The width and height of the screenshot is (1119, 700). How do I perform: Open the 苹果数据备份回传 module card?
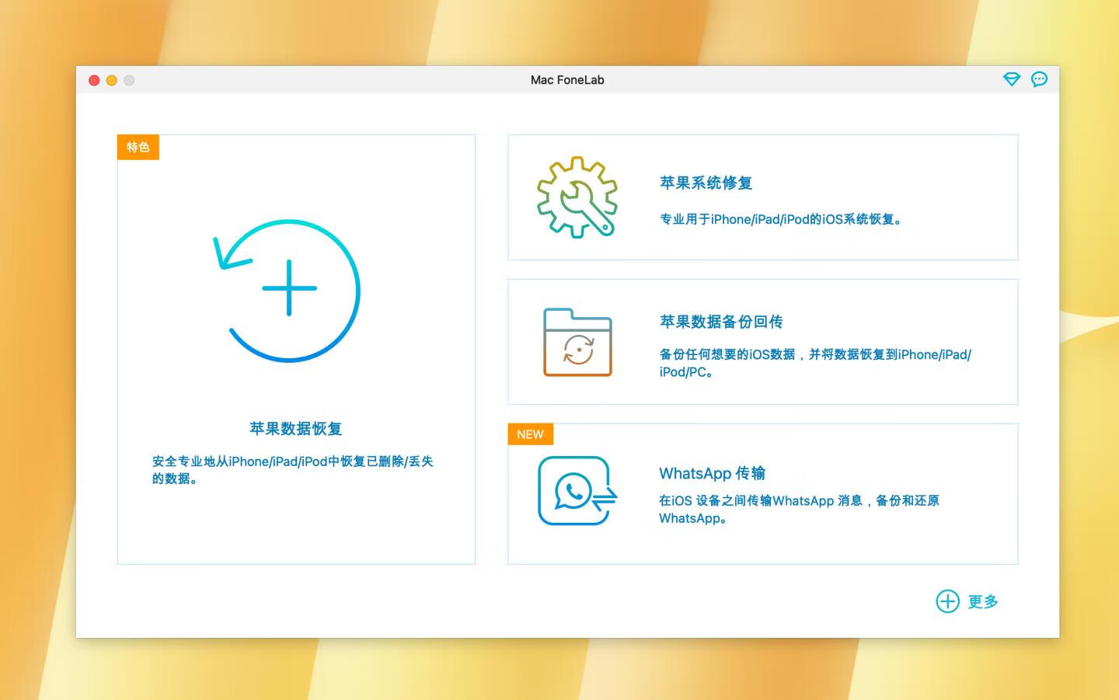coord(762,341)
